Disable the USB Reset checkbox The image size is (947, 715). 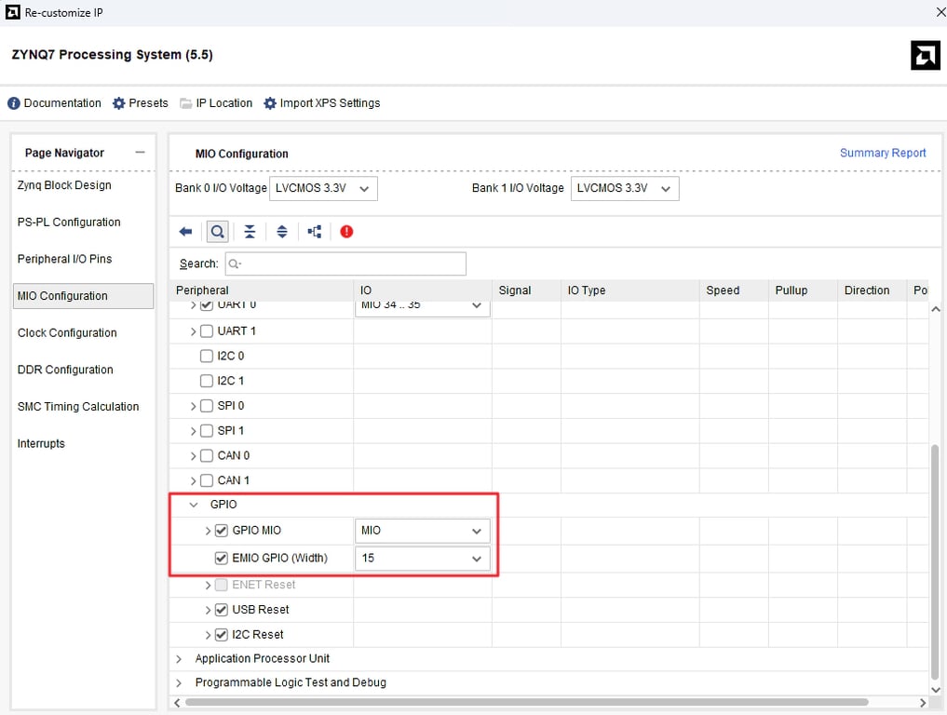coord(222,610)
